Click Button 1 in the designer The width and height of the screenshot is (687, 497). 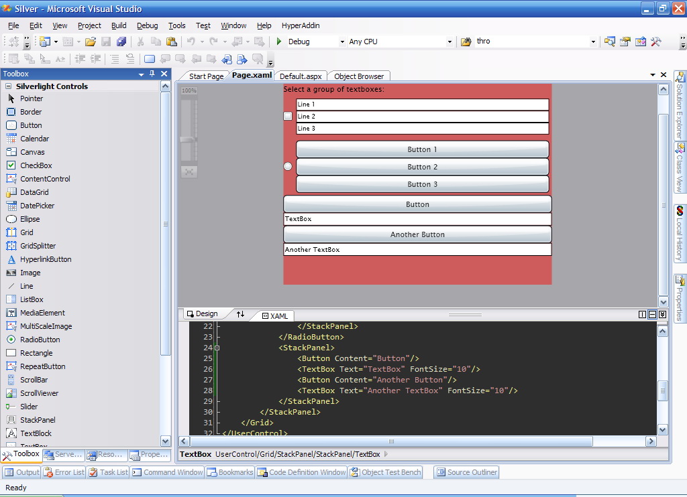tap(423, 149)
